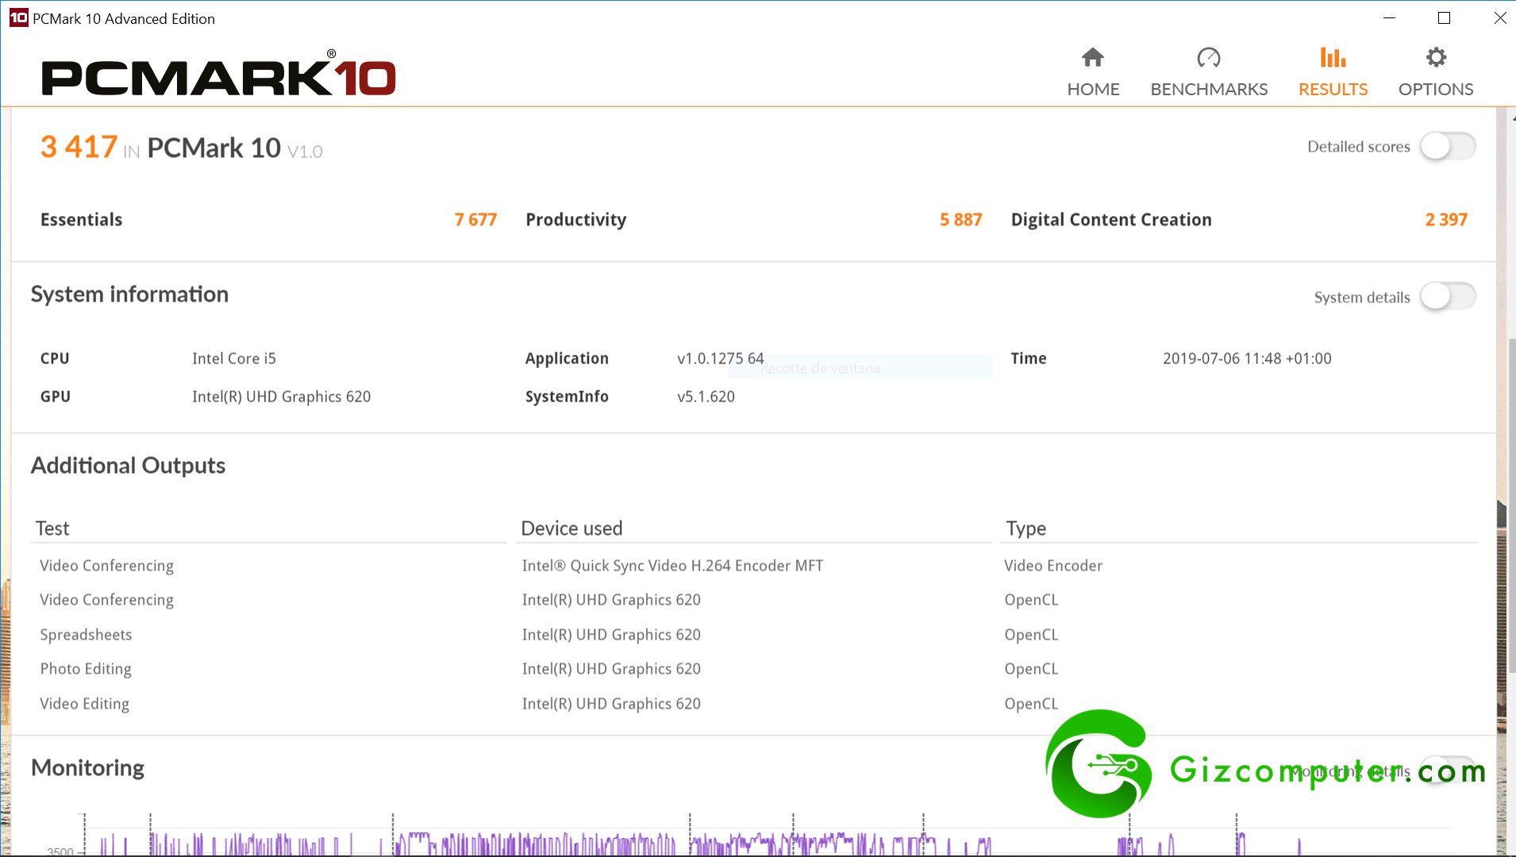The image size is (1516, 857).
Task: Open the Benchmarks gauge icon
Action: pos(1209,57)
